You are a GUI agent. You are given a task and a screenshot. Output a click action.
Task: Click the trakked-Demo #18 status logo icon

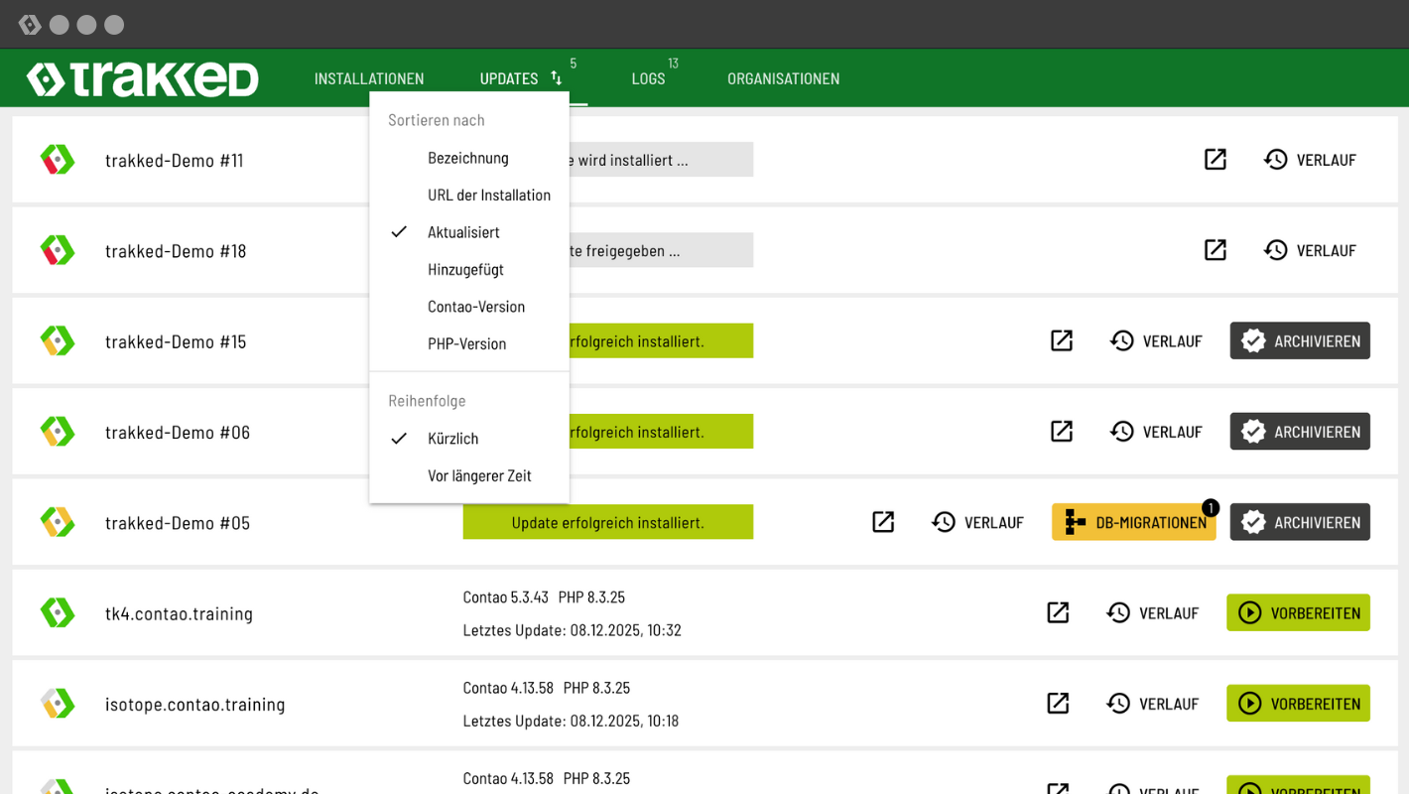(58, 250)
